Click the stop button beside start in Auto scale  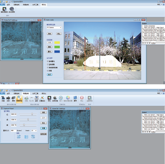tap(59, 34)
